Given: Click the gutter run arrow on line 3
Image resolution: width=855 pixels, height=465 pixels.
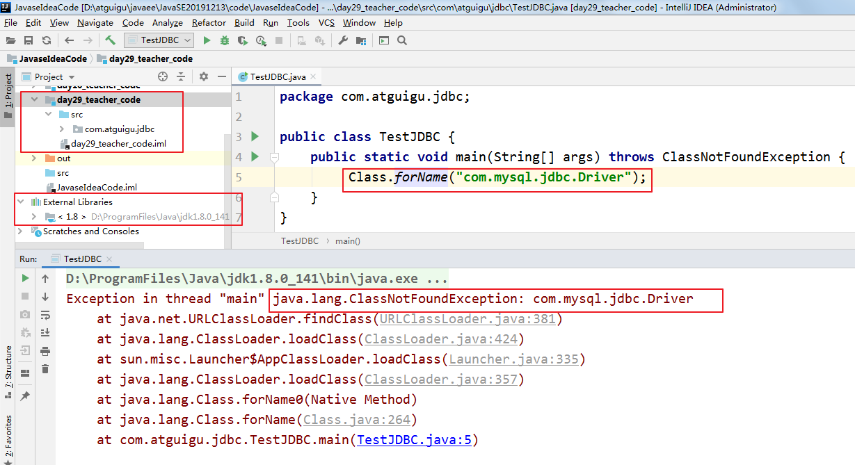Looking at the screenshot, I should point(255,136).
